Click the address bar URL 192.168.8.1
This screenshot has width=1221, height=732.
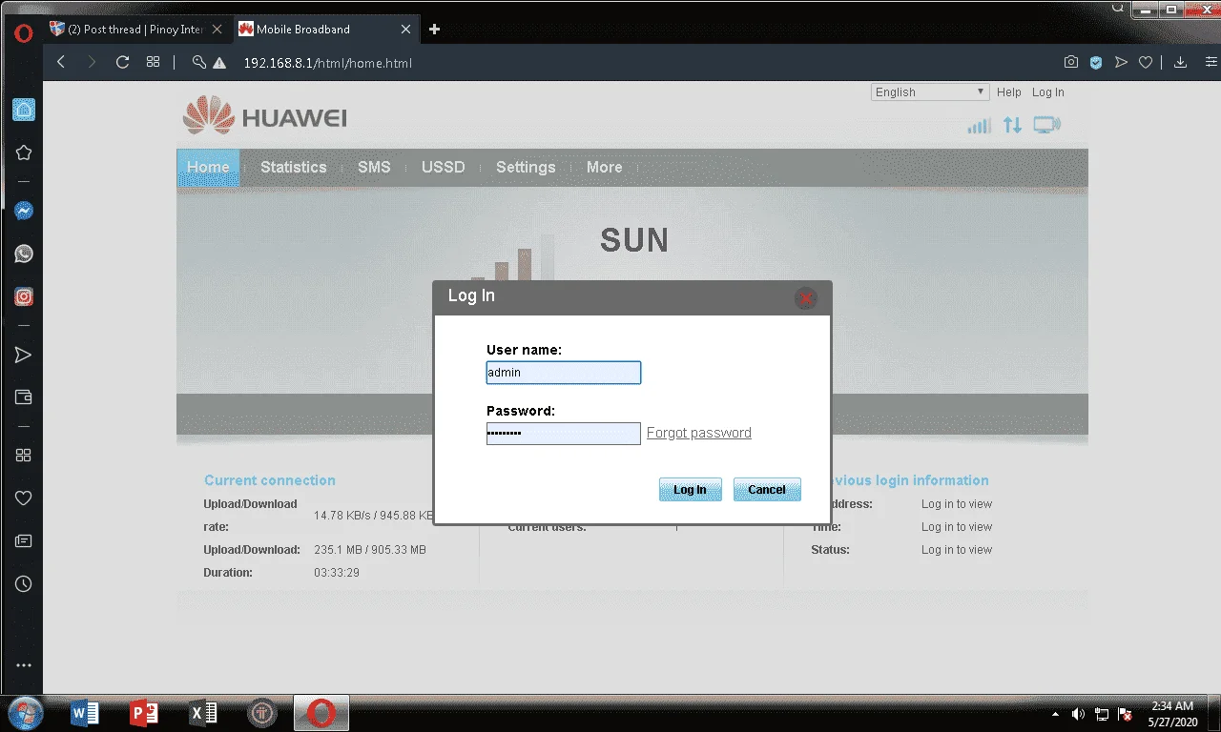pos(327,63)
